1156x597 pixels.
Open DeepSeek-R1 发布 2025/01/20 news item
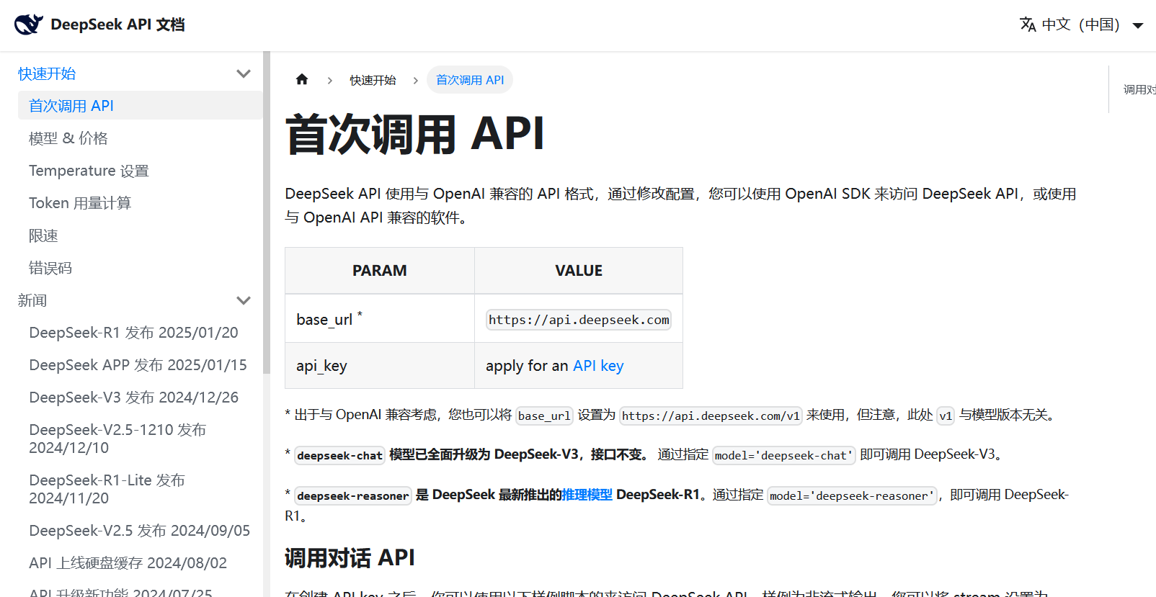[133, 333]
